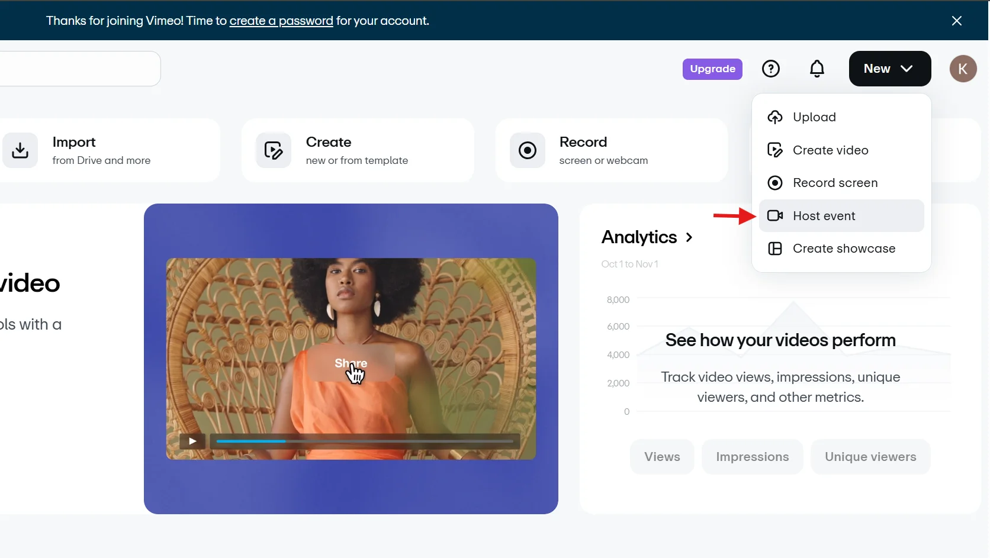This screenshot has width=990, height=558.
Task: Open the notifications bell
Action: click(817, 69)
